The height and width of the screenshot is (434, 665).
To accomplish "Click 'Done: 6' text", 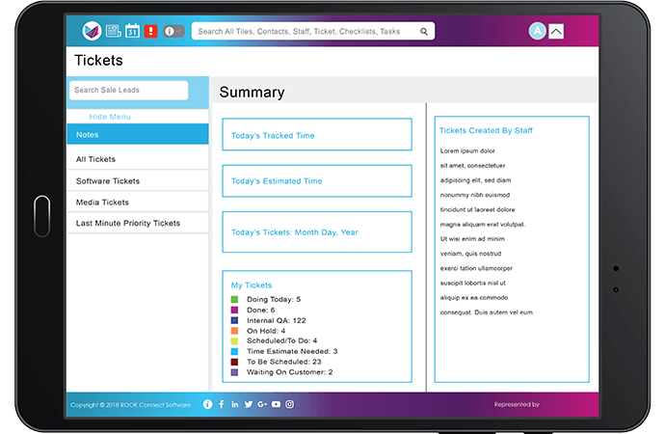I will tap(261, 311).
